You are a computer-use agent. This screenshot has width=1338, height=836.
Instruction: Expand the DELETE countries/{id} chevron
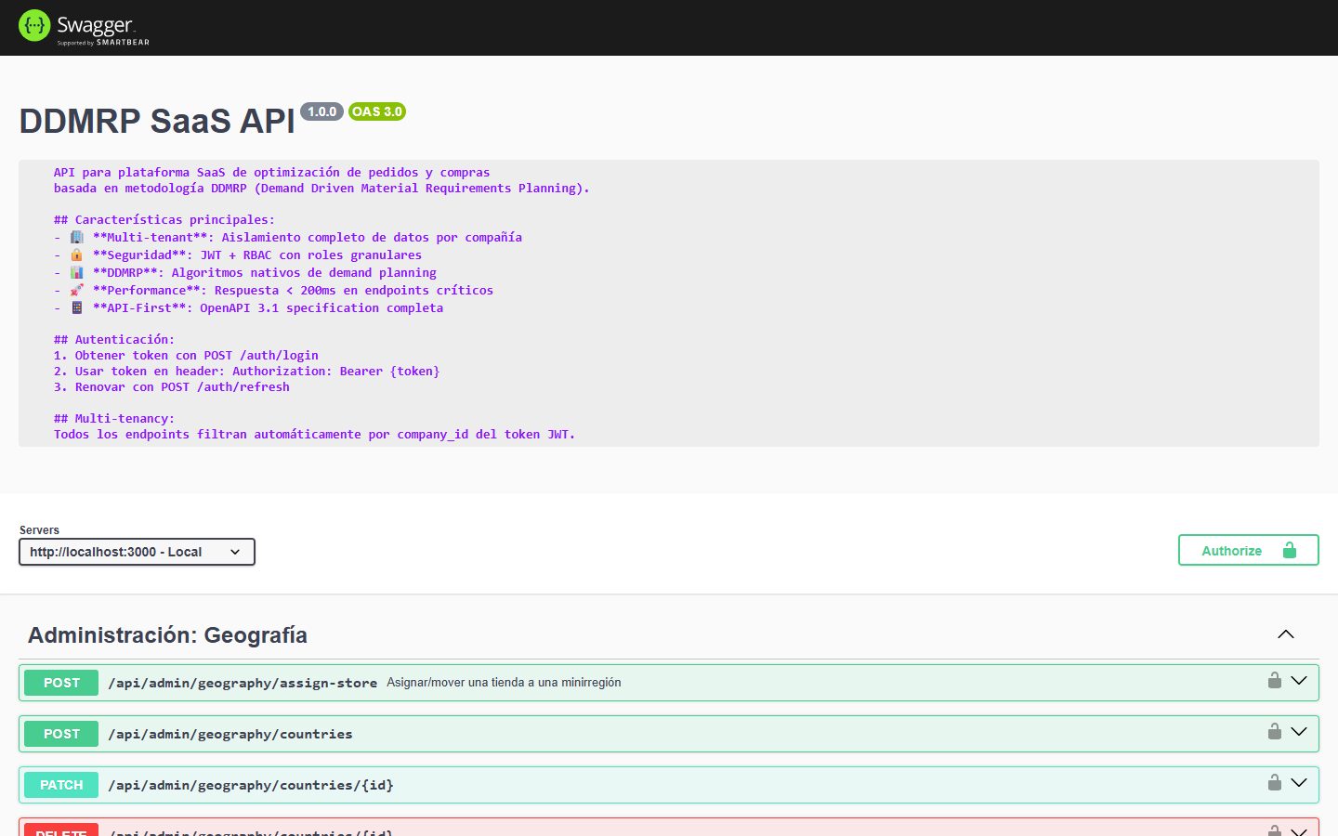click(x=1299, y=830)
